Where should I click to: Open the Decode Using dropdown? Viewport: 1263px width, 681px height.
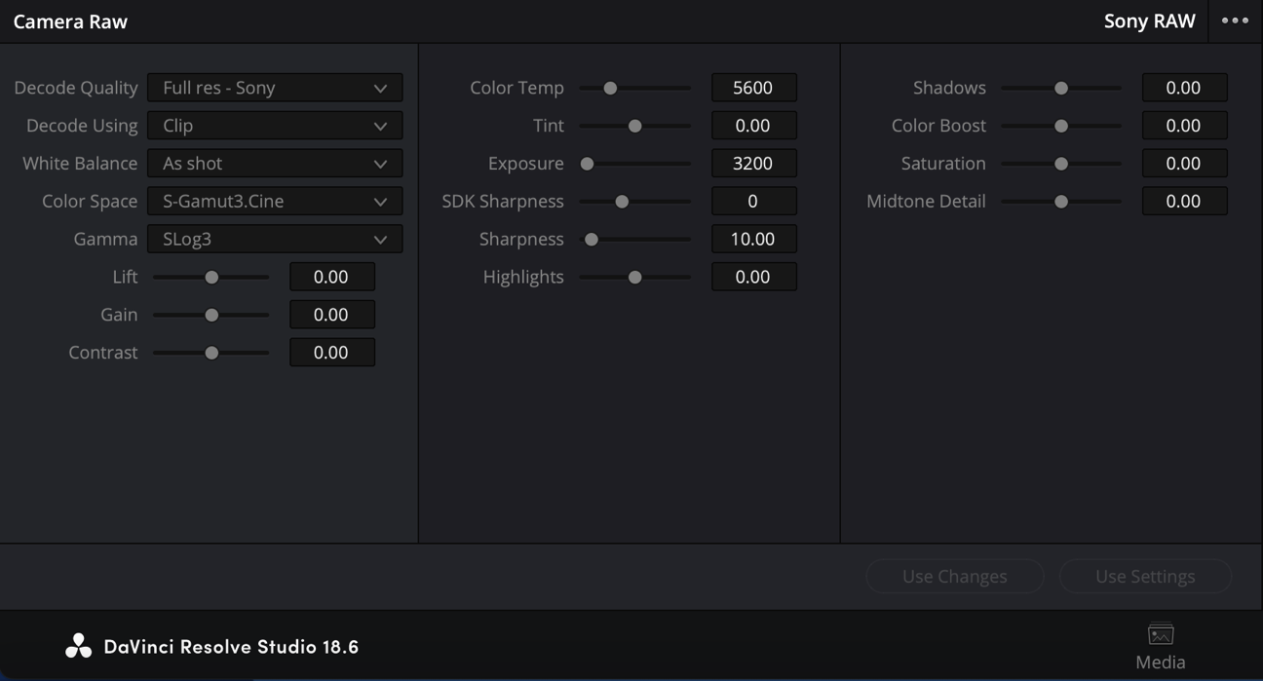(275, 126)
